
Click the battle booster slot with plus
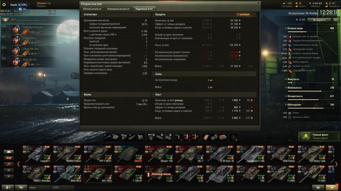(x=233, y=137)
